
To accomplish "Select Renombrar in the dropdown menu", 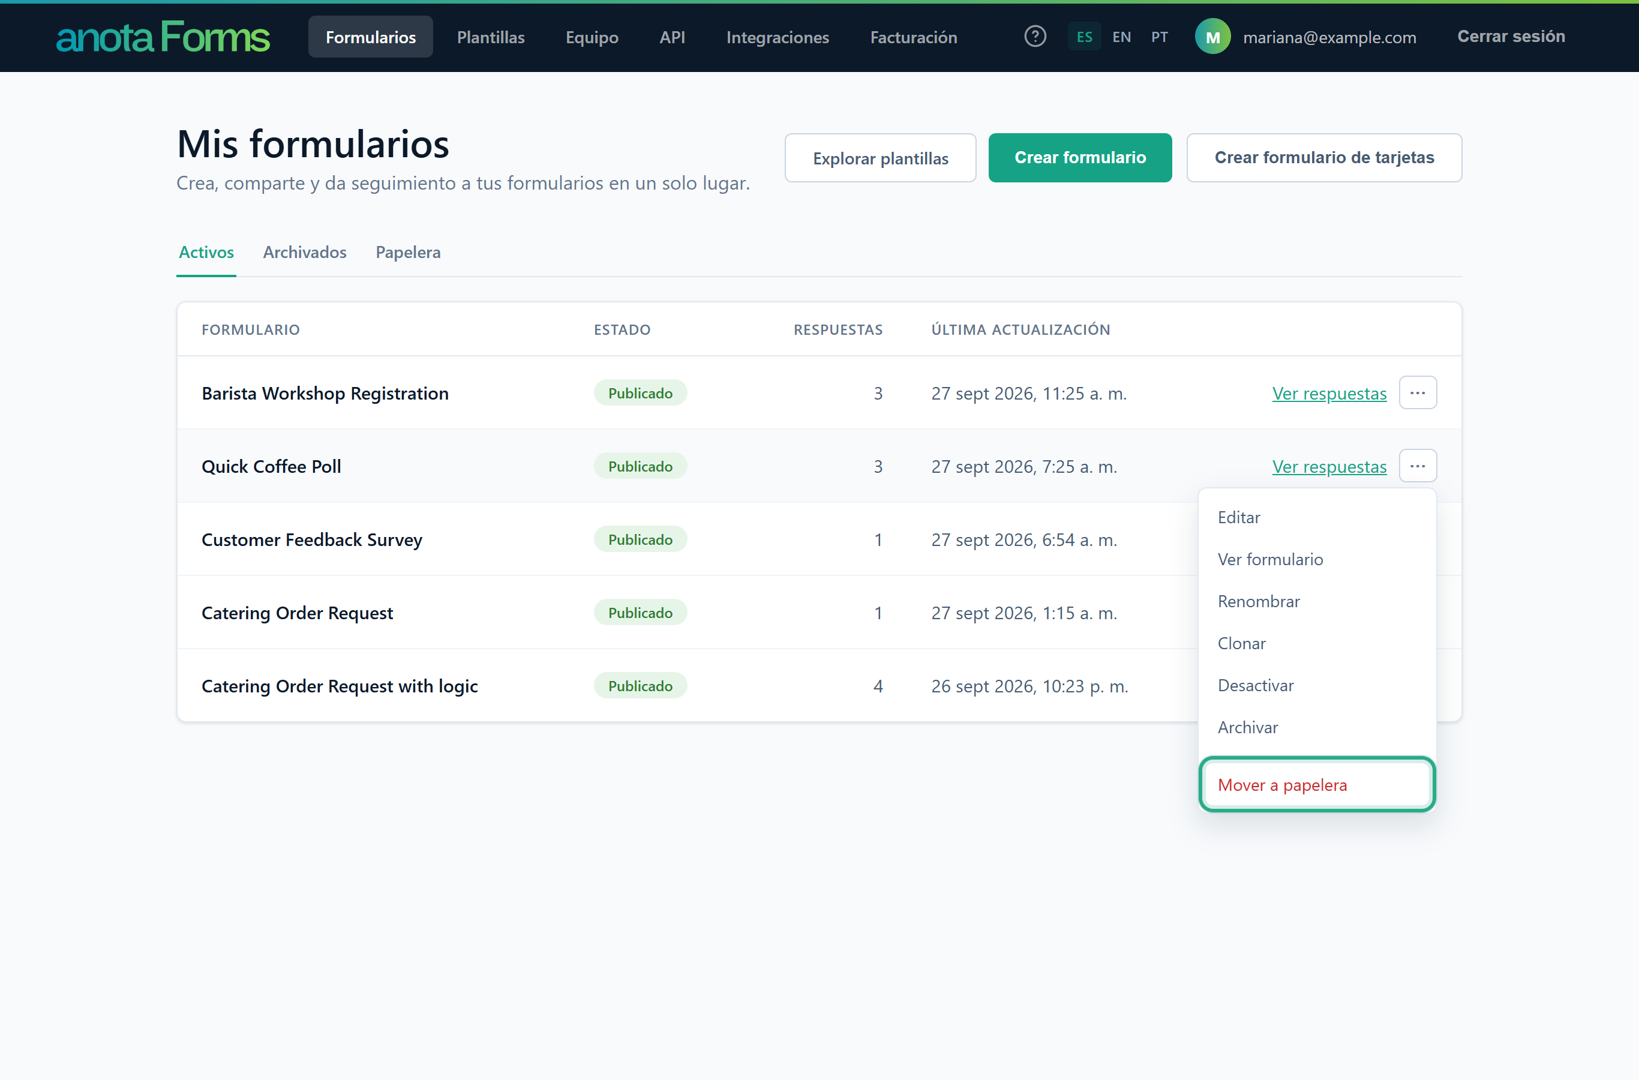I will (x=1317, y=601).
